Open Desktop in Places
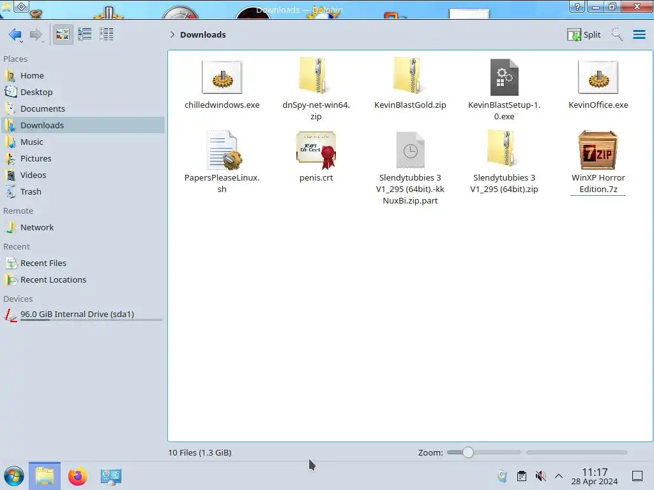Image resolution: width=654 pixels, height=490 pixels. pyautogui.click(x=82, y=92)
